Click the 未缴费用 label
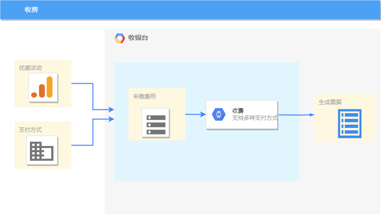 click(144, 97)
